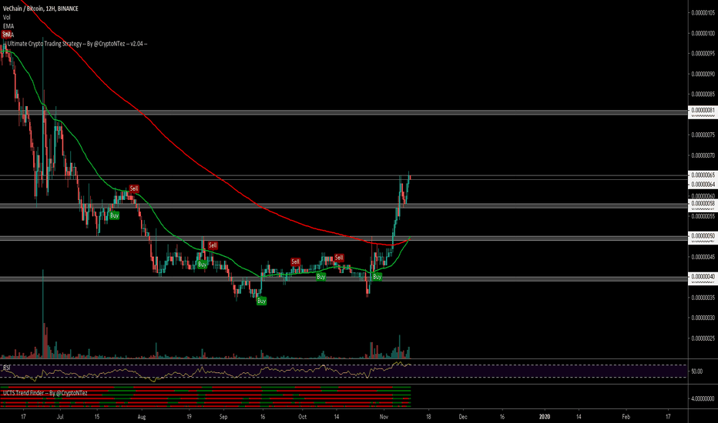Click the Nov date on time axis
This screenshot has width=718, height=423.
point(384,417)
